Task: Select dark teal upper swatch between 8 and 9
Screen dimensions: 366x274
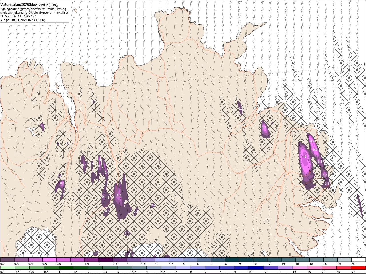Action: tap(232, 260)
